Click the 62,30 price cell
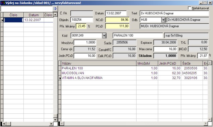213x127 pixels. tap(169, 73)
